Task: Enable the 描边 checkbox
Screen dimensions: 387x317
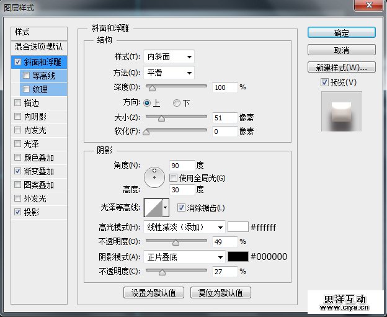Action: point(17,103)
